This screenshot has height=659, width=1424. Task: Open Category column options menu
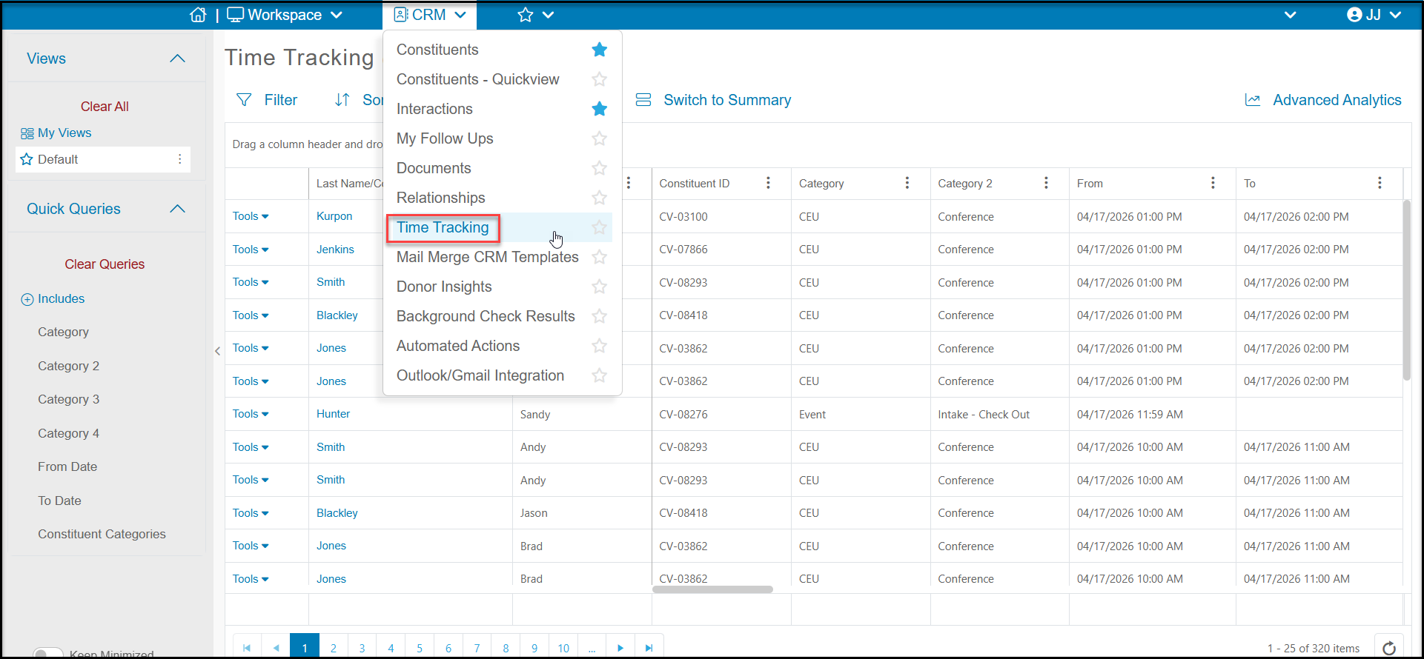[907, 183]
